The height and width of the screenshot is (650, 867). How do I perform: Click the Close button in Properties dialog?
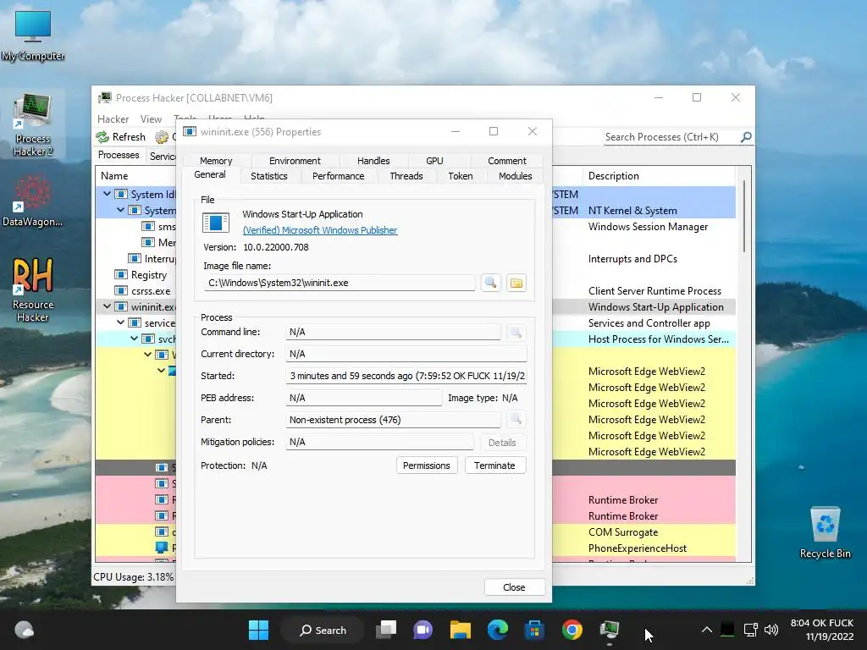(x=514, y=587)
